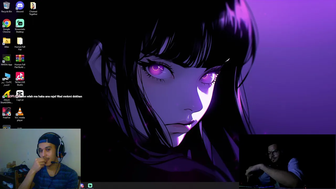Open Streamlabs Desktop shortcut on desktop
This screenshot has height=189, width=336.
[x=20, y=26]
